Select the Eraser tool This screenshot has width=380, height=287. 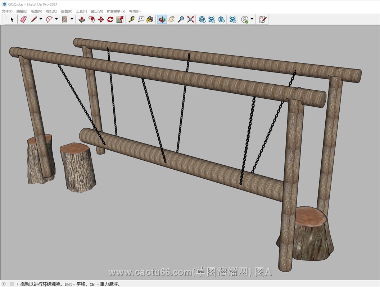click(x=23, y=19)
